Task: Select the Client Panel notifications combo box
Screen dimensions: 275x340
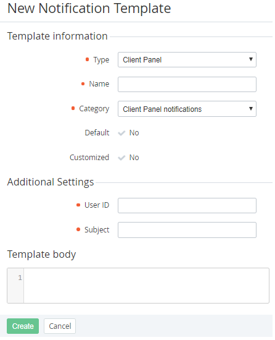Action: [x=187, y=109]
